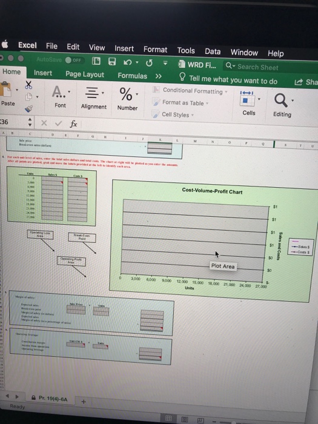Open the Data menu
The width and height of the screenshot is (318, 424).
[213, 51]
